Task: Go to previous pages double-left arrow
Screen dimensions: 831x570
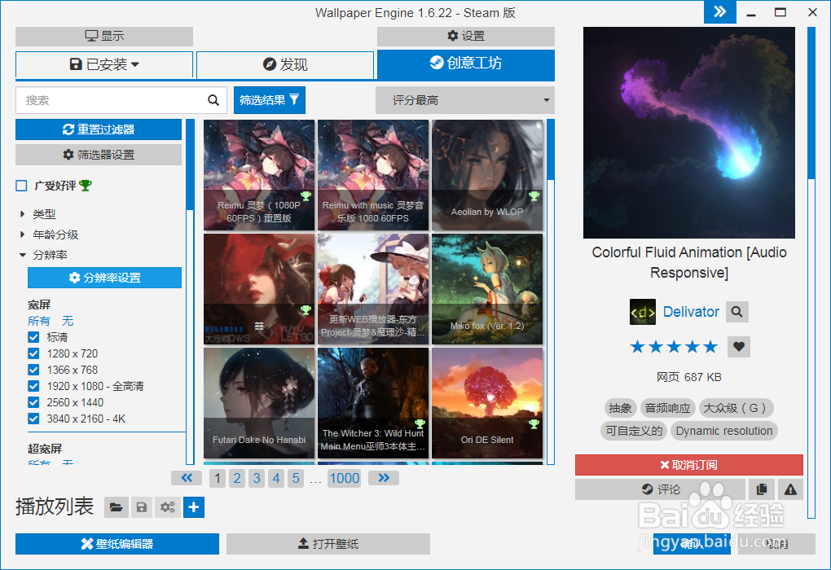Action: [187, 478]
